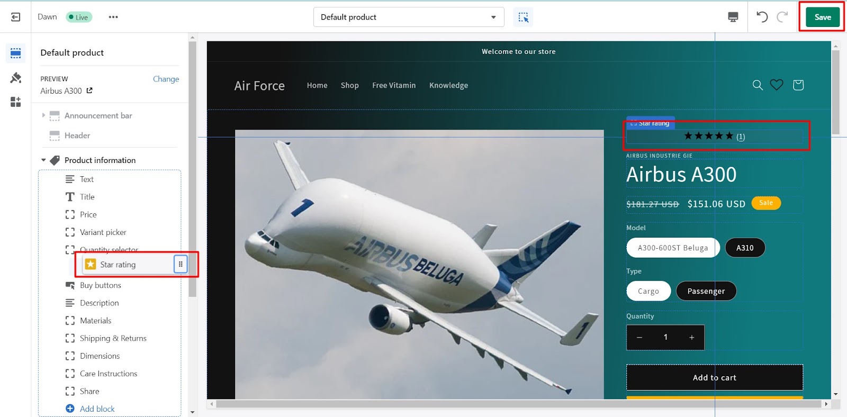The image size is (847, 417).
Task: Click the Announcement bar section icon
Action: 55,116
